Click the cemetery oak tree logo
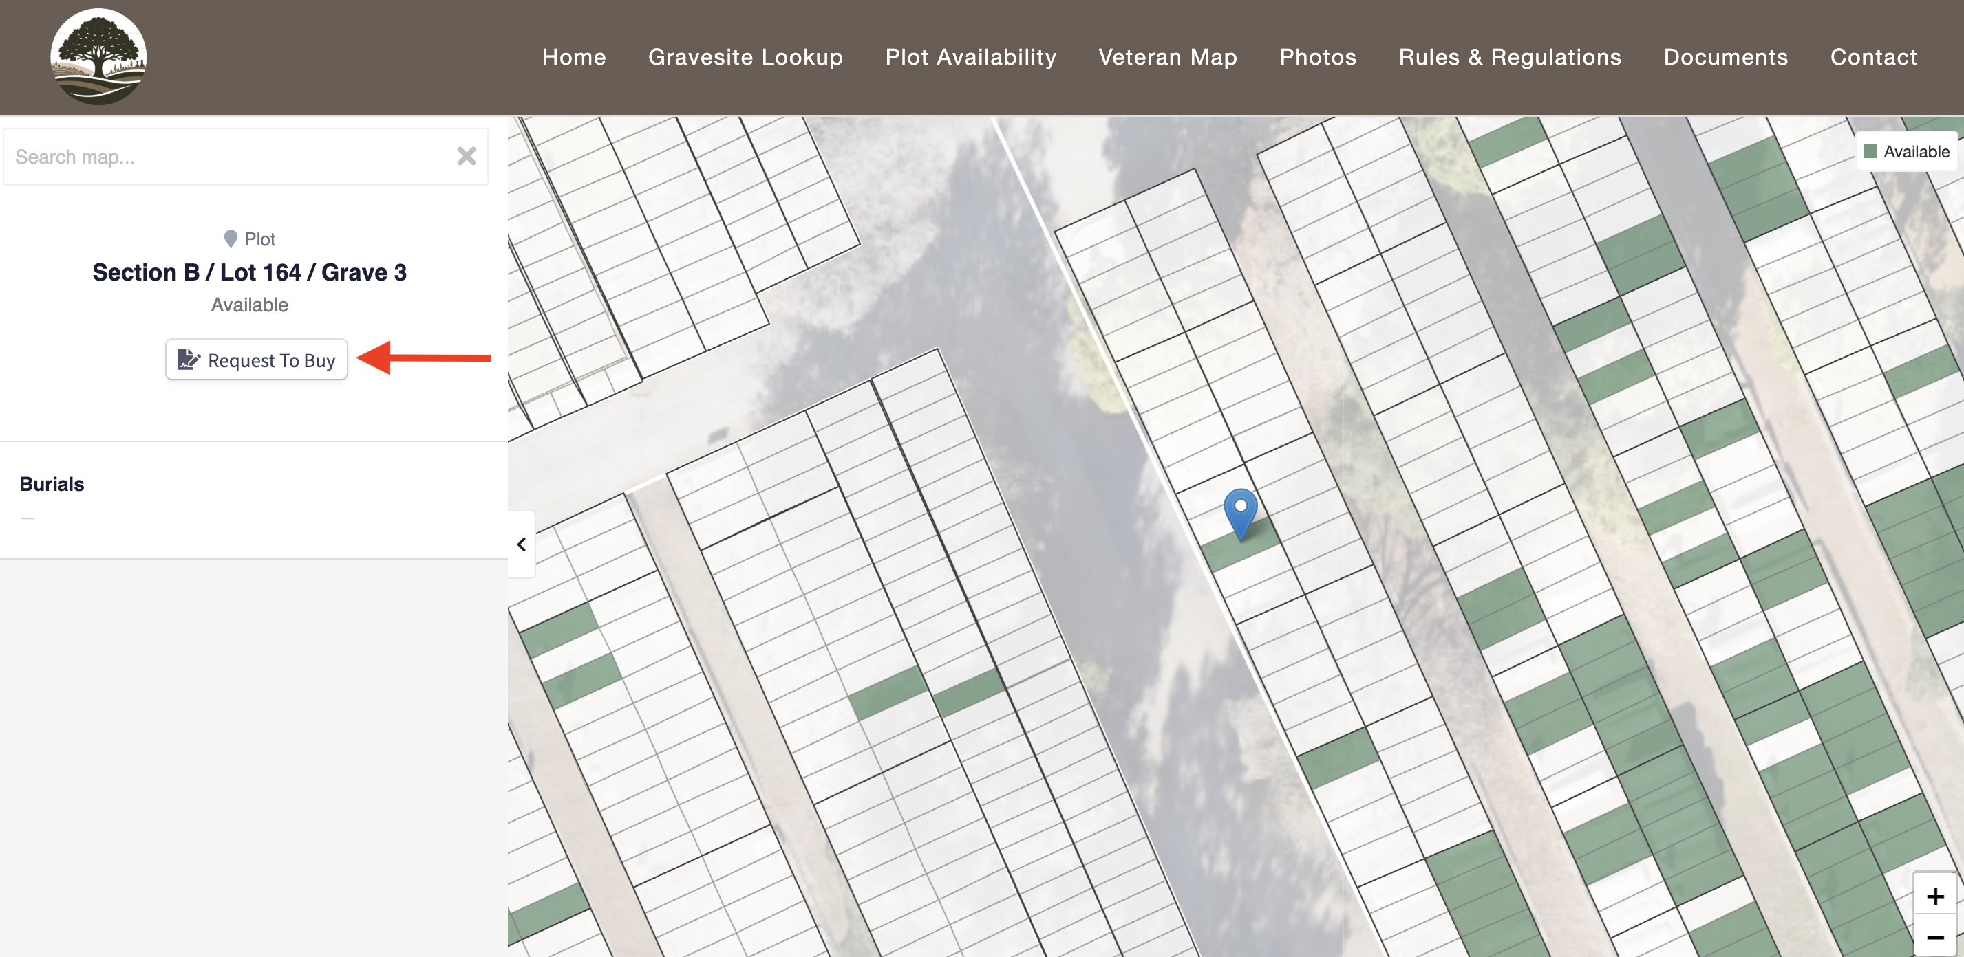This screenshot has width=1964, height=957. (98, 57)
